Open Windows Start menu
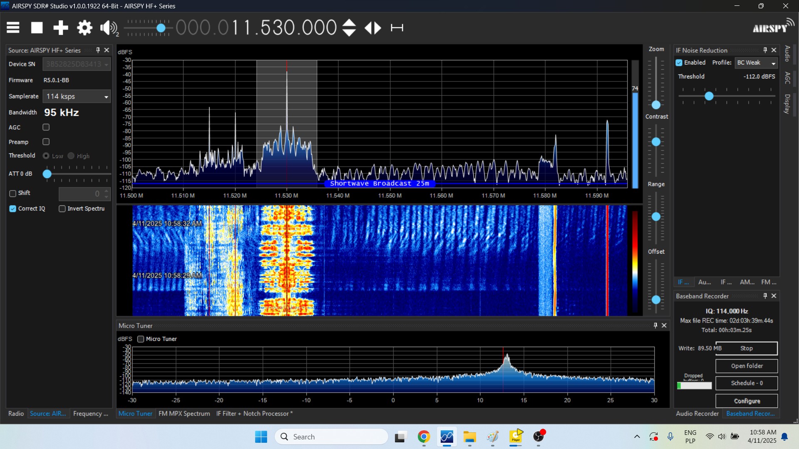The width and height of the screenshot is (799, 449). [261, 437]
